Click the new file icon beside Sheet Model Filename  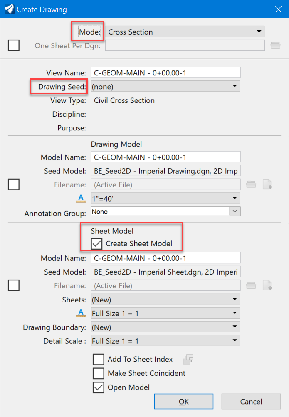[267, 285]
